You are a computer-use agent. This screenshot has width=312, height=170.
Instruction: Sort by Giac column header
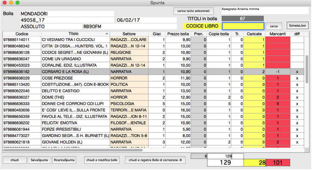click(x=157, y=34)
